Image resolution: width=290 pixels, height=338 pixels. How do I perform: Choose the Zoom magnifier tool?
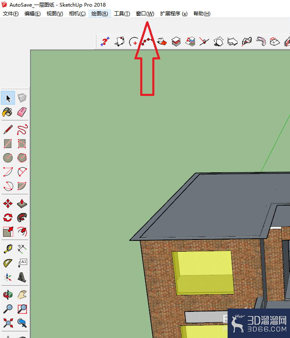(8, 309)
